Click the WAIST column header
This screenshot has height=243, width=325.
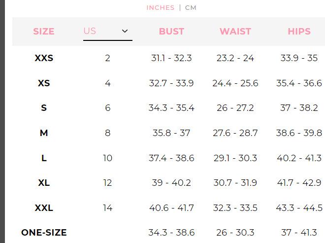point(235,32)
